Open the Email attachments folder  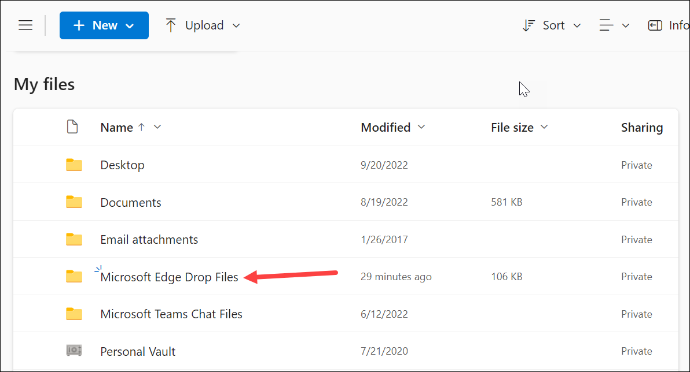149,239
